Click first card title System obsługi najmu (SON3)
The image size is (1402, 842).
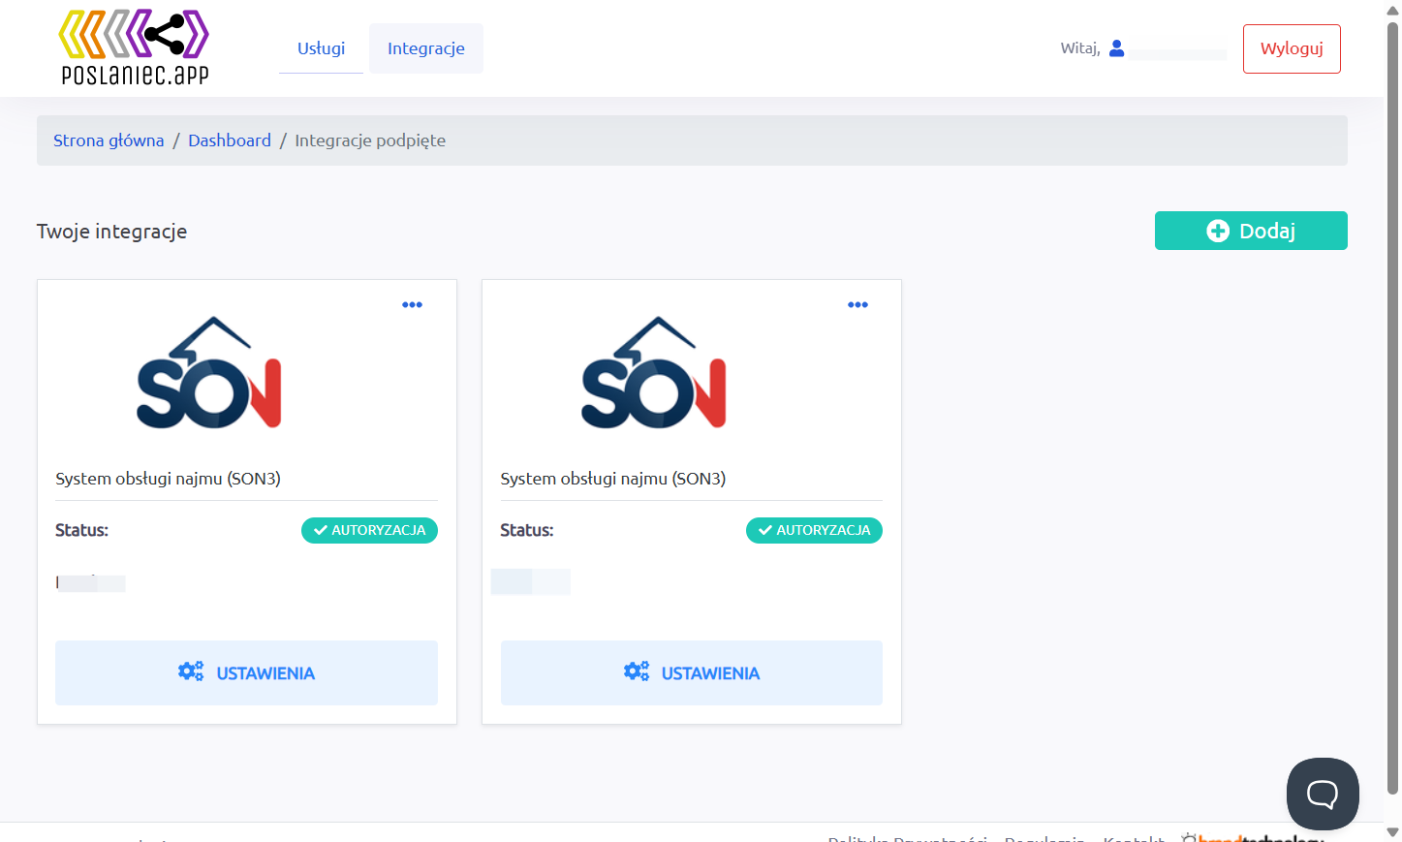168,479
